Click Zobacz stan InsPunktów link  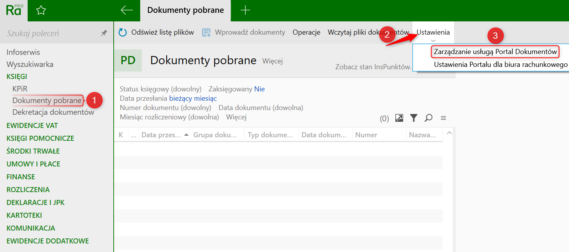[373, 67]
